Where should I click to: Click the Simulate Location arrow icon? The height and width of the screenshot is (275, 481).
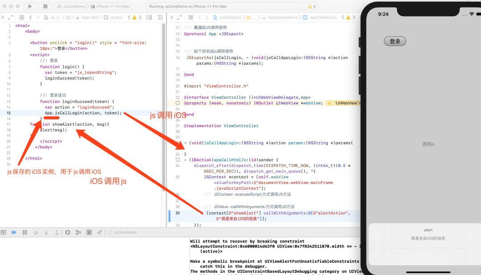pos(99,232)
